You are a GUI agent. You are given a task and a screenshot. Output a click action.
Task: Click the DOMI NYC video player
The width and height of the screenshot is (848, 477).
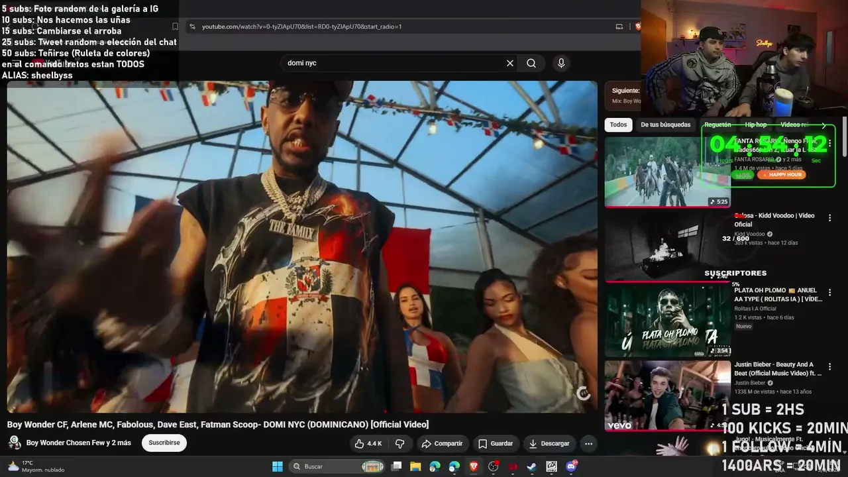coord(302,246)
